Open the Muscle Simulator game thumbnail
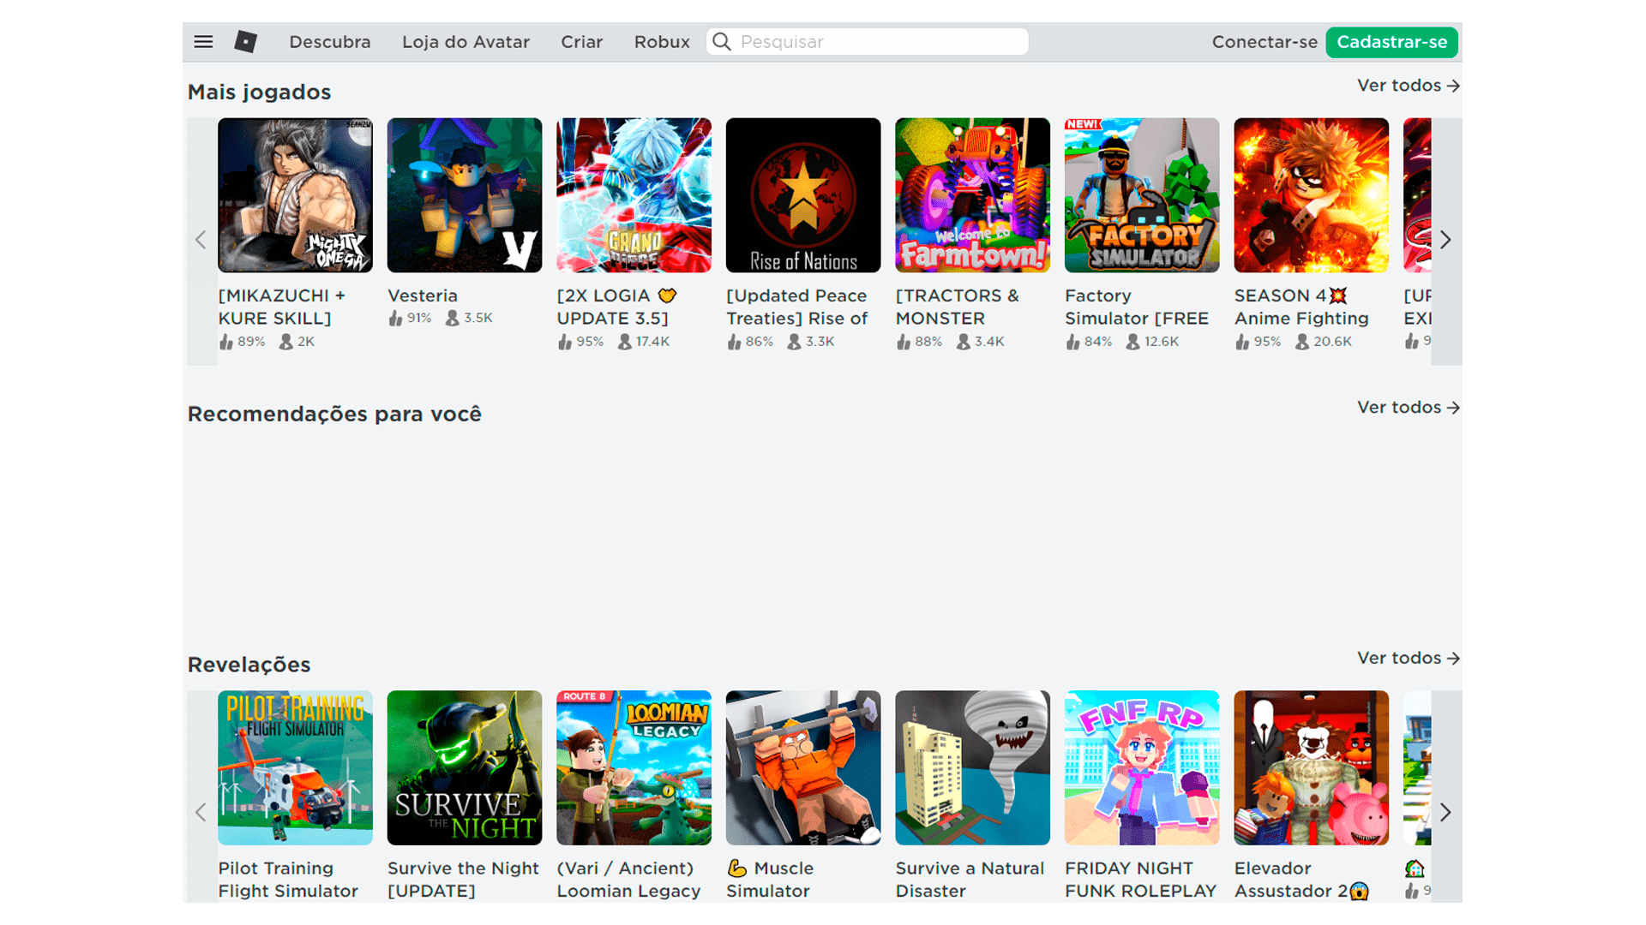 pyautogui.click(x=802, y=768)
